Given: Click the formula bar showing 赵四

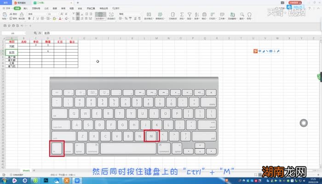Looking at the screenshot, I should [x=182, y=33].
